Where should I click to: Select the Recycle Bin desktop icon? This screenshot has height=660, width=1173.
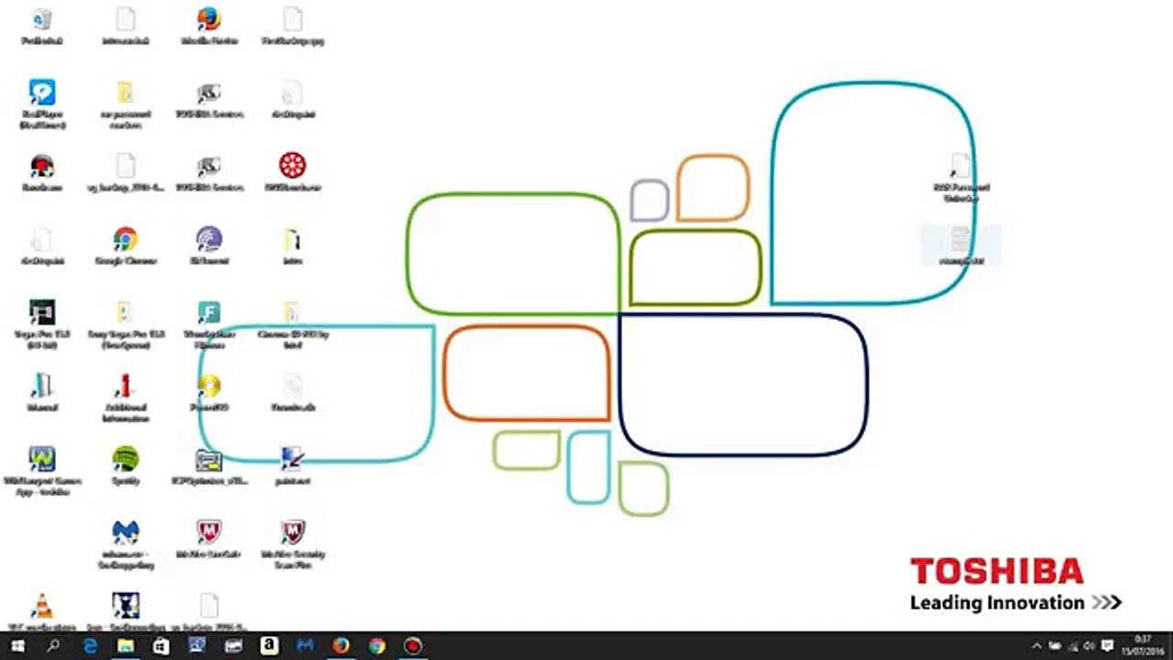(x=41, y=26)
